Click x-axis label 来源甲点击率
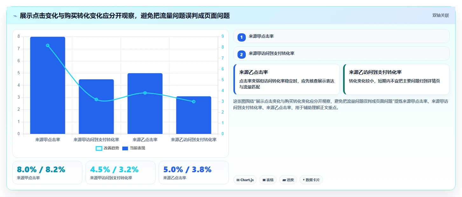Screen dimensions: 462x197 click(48, 140)
